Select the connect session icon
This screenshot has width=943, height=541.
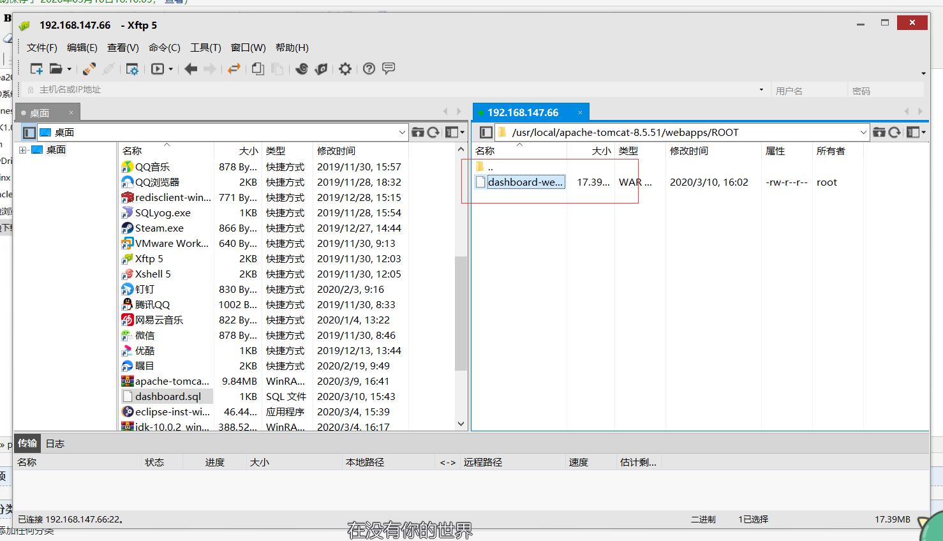[89, 68]
